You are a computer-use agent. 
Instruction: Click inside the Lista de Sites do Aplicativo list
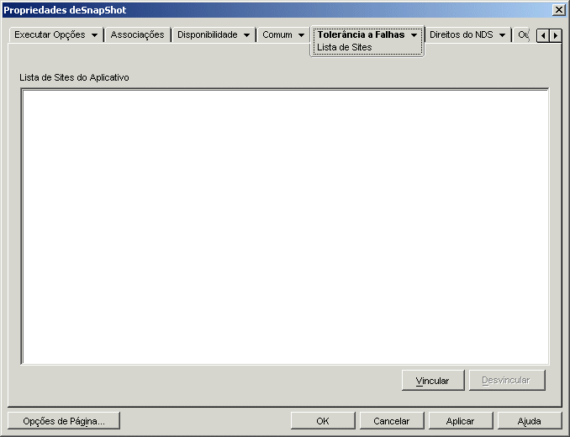point(285,226)
